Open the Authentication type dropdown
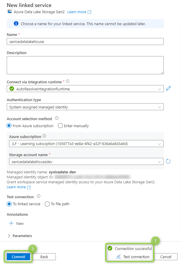 point(85,107)
